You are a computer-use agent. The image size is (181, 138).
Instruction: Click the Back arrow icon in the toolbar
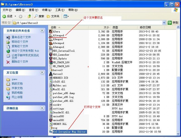(x=4, y=17)
